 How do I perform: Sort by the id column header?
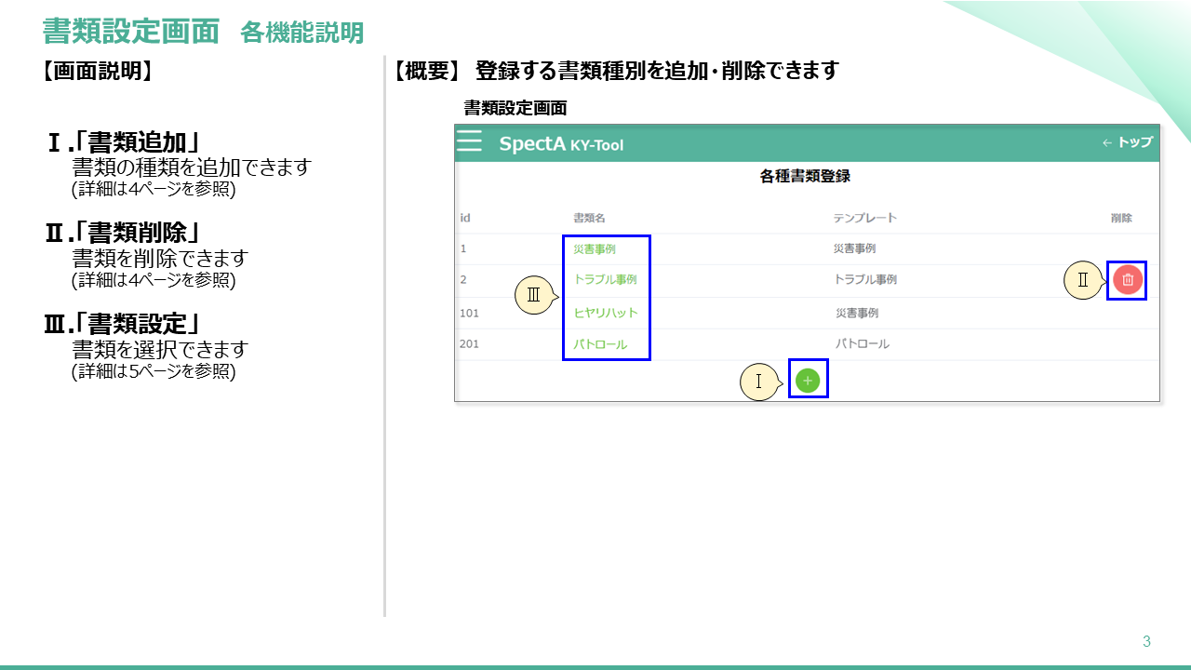pos(463,217)
